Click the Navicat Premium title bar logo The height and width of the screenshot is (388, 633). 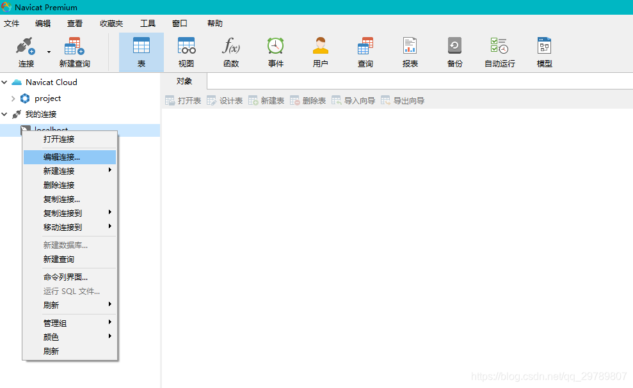(x=6, y=7)
